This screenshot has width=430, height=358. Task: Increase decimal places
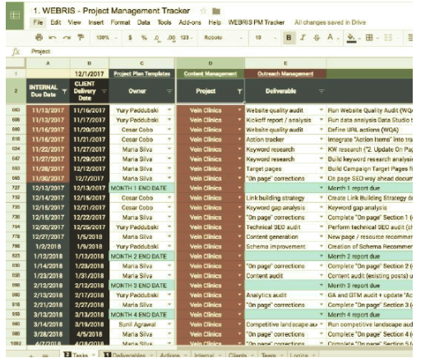(x=171, y=38)
